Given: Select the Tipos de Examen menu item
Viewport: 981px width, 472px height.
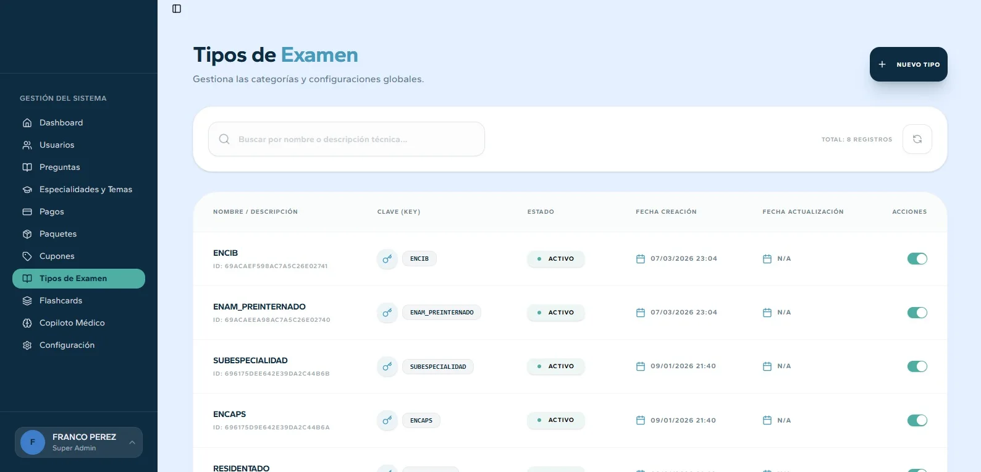Looking at the screenshot, I should coord(78,279).
